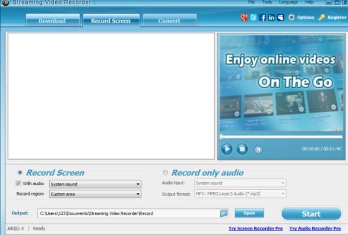348x235 pixels.
Task: Follow the Try Audio Recorder Pro link
Action: click(315, 228)
